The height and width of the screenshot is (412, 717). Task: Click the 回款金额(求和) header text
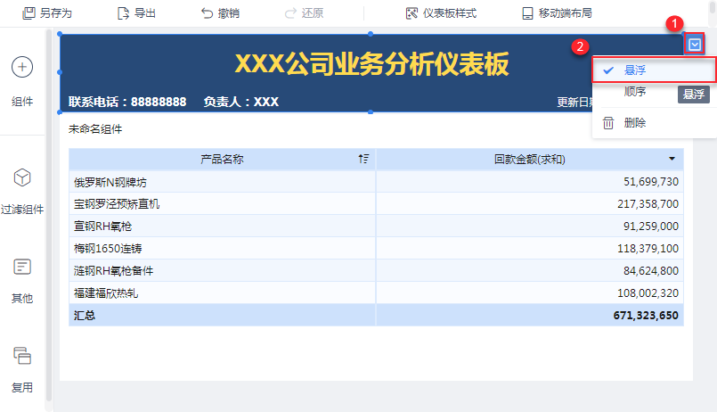(530, 160)
